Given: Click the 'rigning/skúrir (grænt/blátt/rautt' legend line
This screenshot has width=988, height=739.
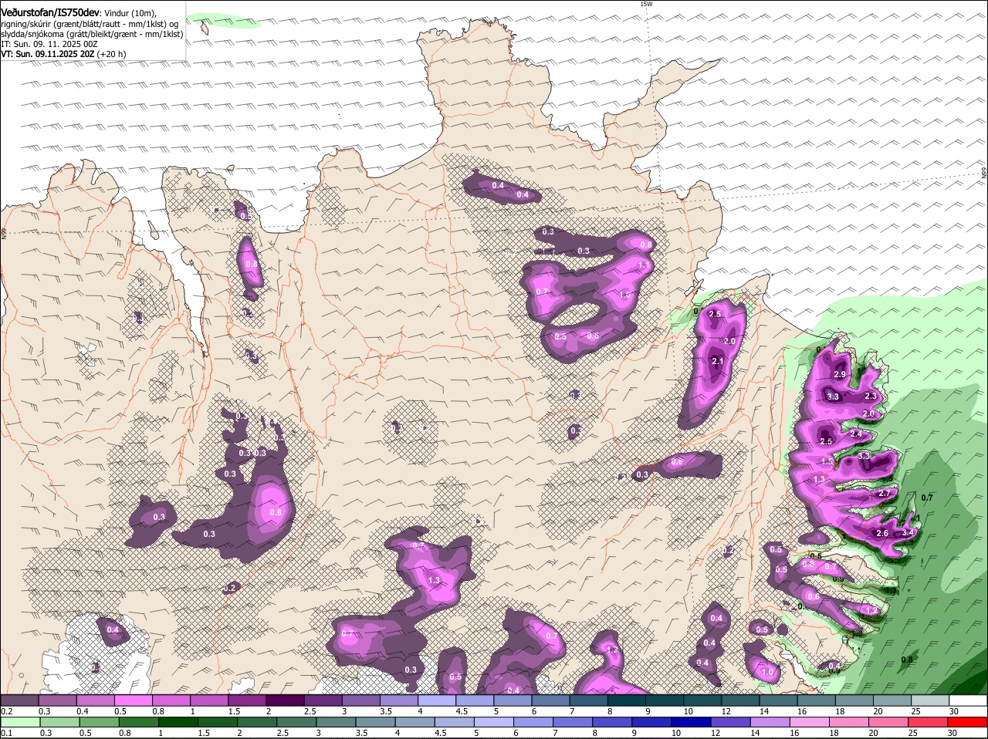Looking at the screenshot, I should [x=90, y=23].
